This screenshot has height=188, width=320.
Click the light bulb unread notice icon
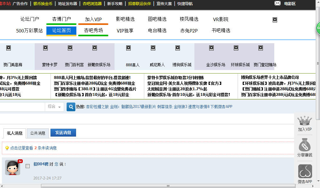7,148
